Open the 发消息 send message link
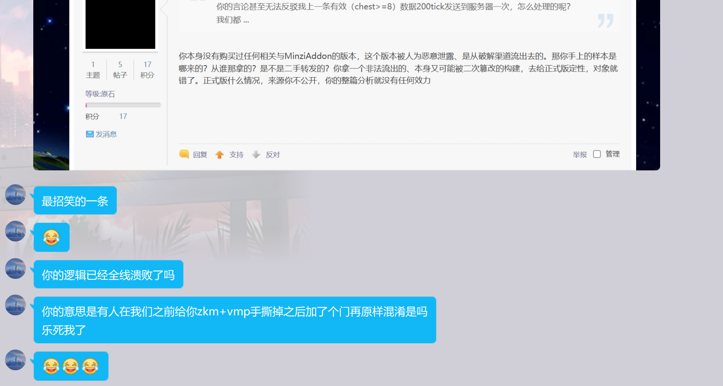Image resolution: width=723 pixels, height=386 pixels. pyautogui.click(x=106, y=134)
